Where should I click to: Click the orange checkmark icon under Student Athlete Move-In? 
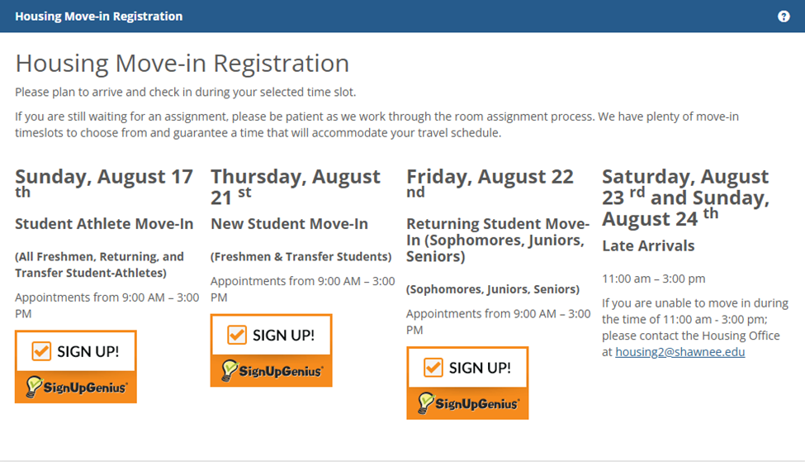coord(41,351)
